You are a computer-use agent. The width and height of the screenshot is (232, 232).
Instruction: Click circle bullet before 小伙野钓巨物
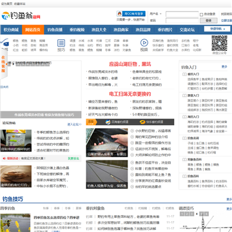coord(132,131)
